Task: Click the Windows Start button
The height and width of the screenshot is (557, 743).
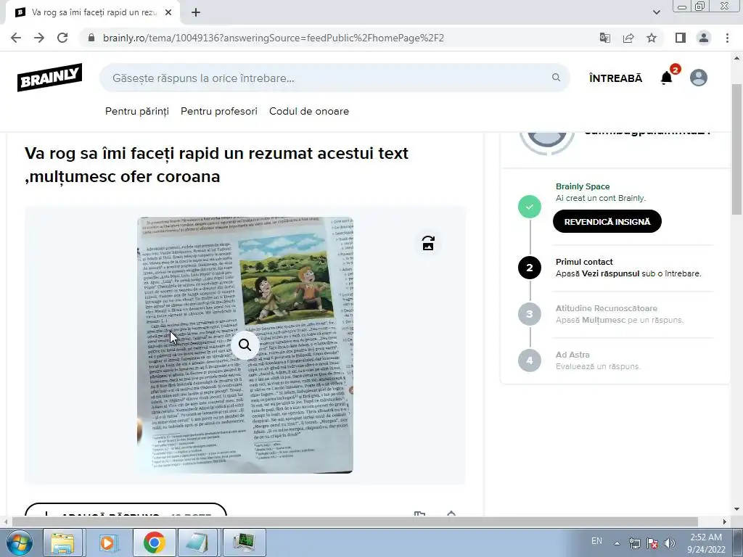Action: [x=19, y=542]
